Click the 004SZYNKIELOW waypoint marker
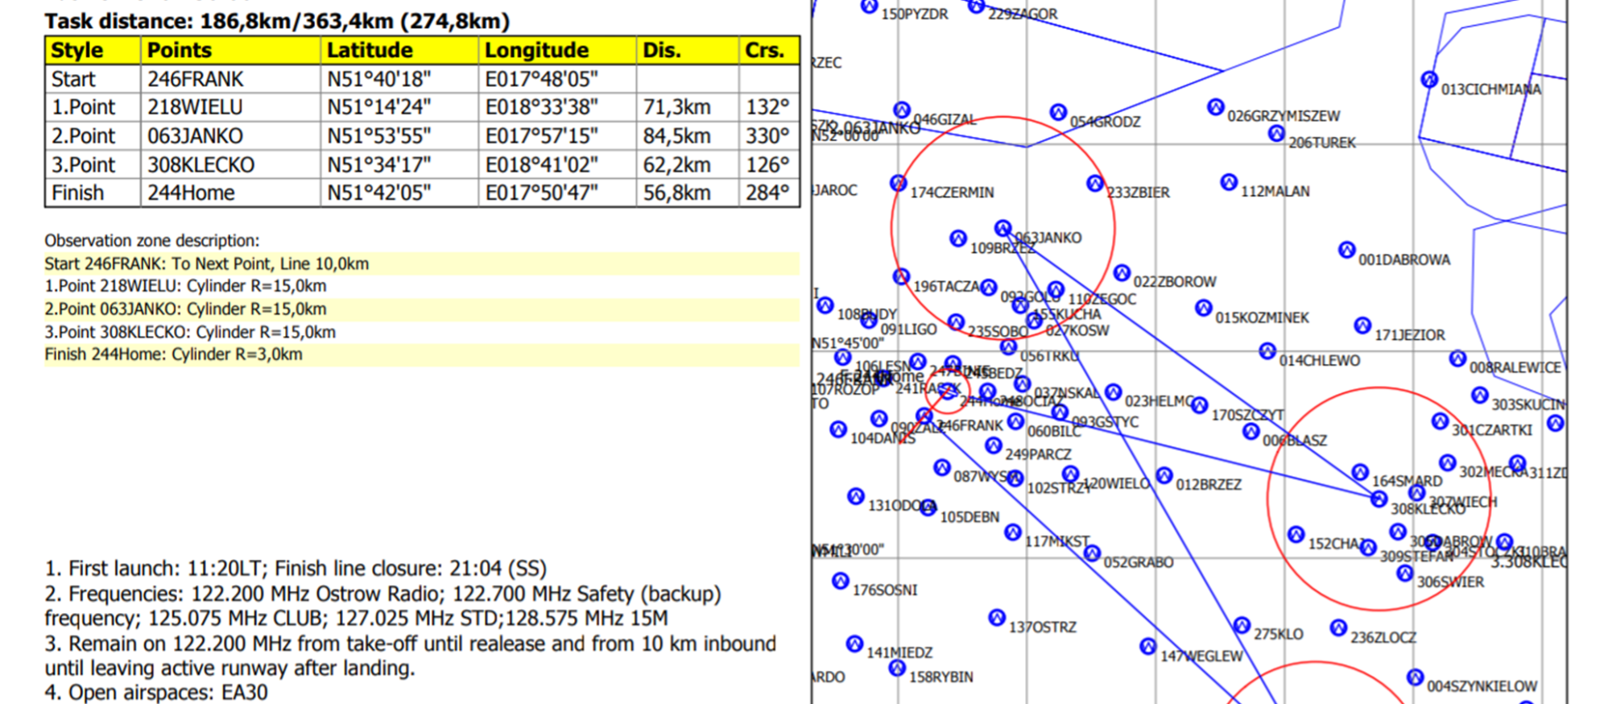The height and width of the screenshot is (704, 1604). [x=1415, y=677]
